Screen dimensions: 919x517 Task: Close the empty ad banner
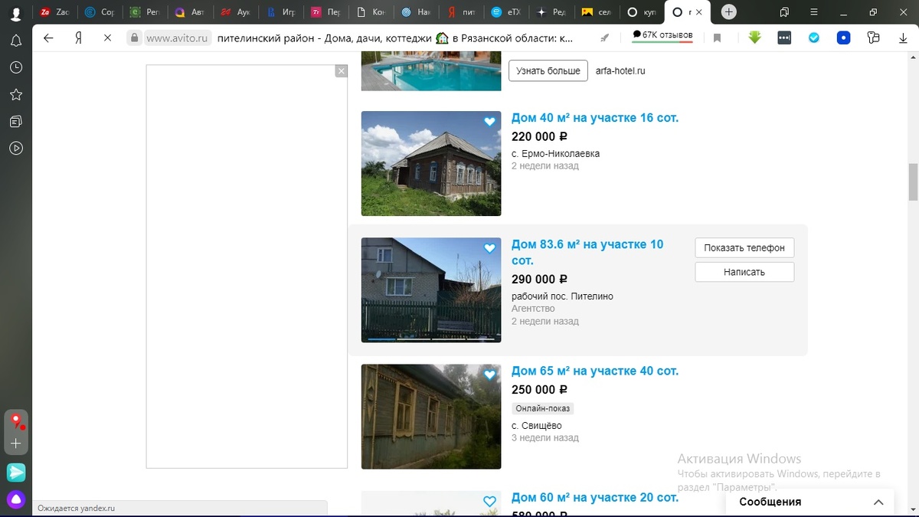[x=342, y=70]
